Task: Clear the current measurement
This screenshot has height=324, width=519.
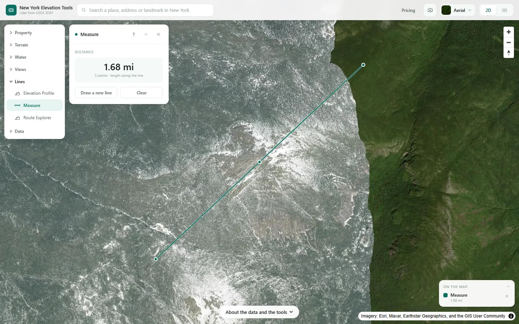Action: (x=142, y=93)
